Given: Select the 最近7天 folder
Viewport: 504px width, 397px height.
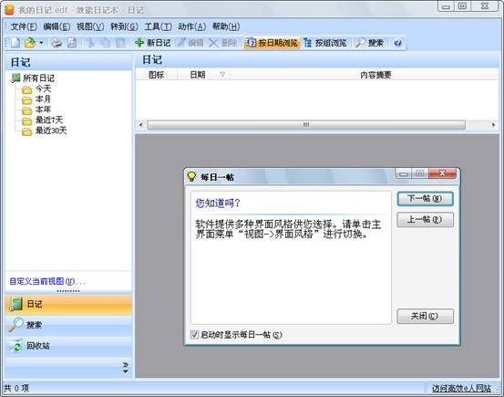Looking at the screenshot, I should pyautogui.click(x=49, y=120).
